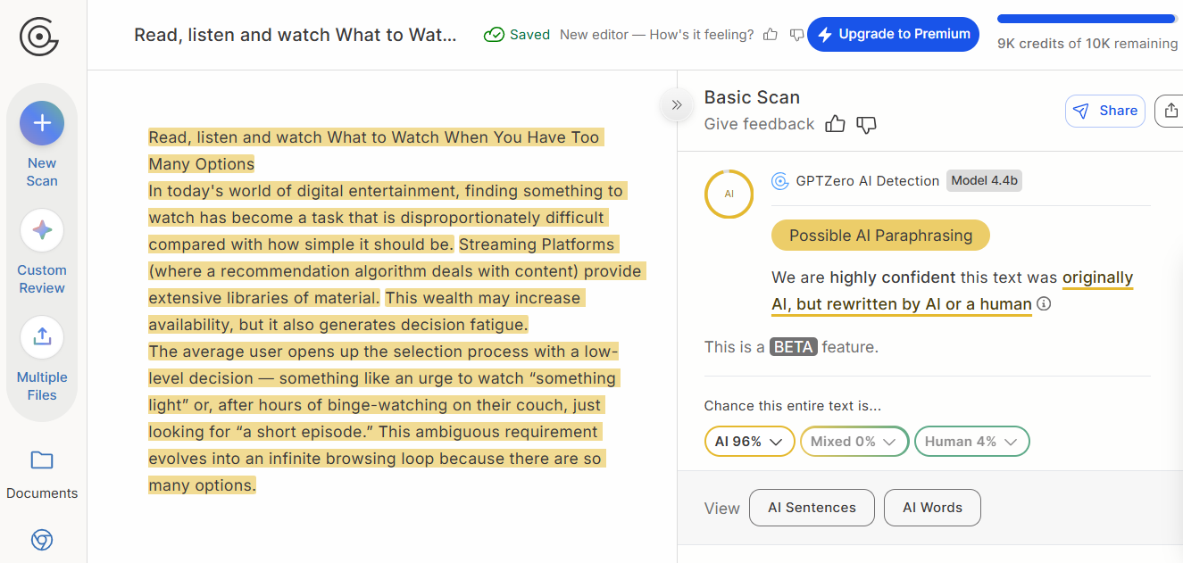Click the Chrome extension icon in sidebar
1183x563 pixels.
[x=42, y=540]
